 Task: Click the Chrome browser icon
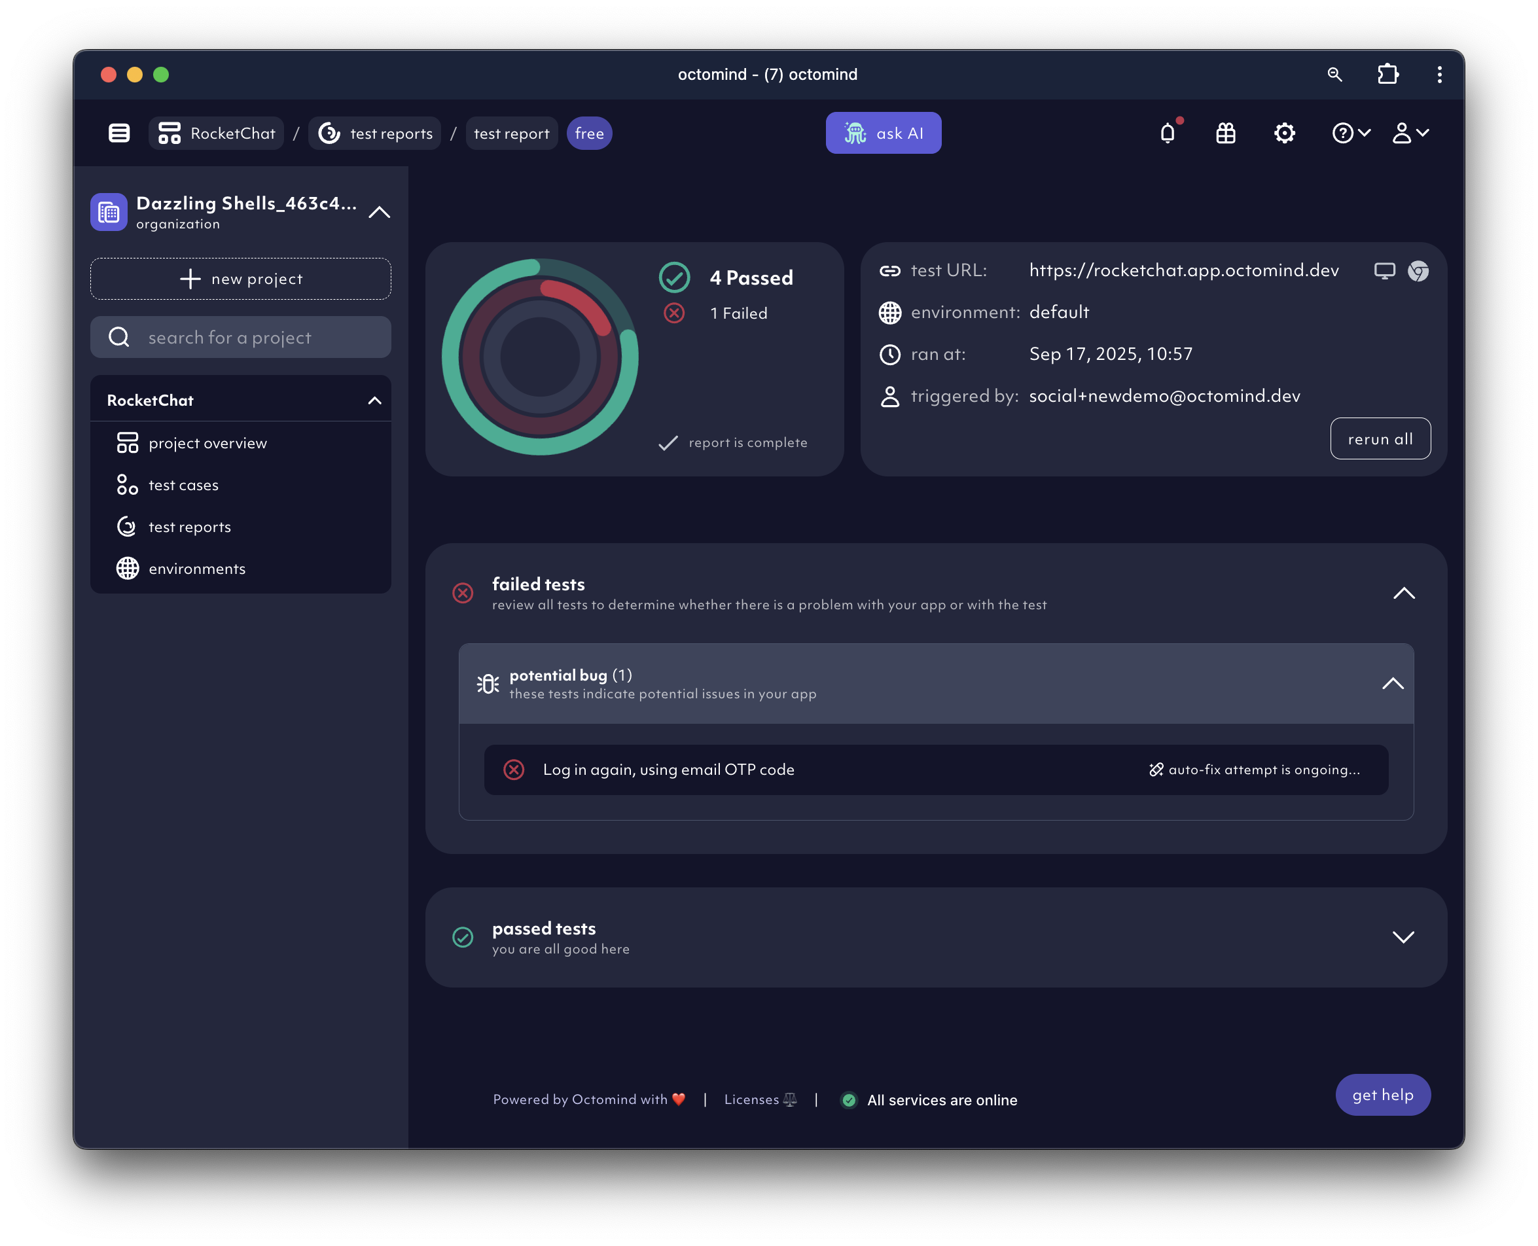[x=1419, y=270]
